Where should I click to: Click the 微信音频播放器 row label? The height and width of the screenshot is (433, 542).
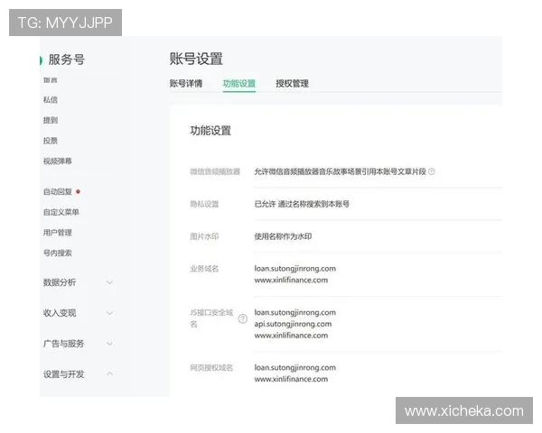pos(215,171)
